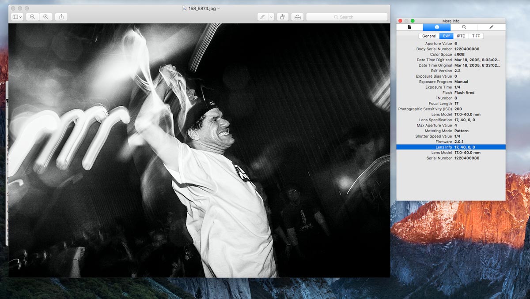Open the Share menu in the Preview toolbar
The image size is (530, 299).
click(x=61, y=17)
